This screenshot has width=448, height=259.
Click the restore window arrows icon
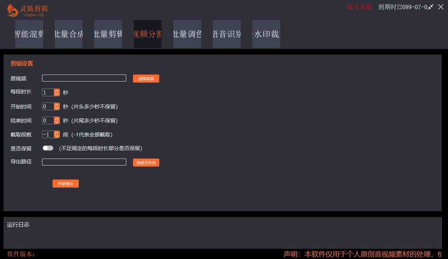click(x=431, y=7)
